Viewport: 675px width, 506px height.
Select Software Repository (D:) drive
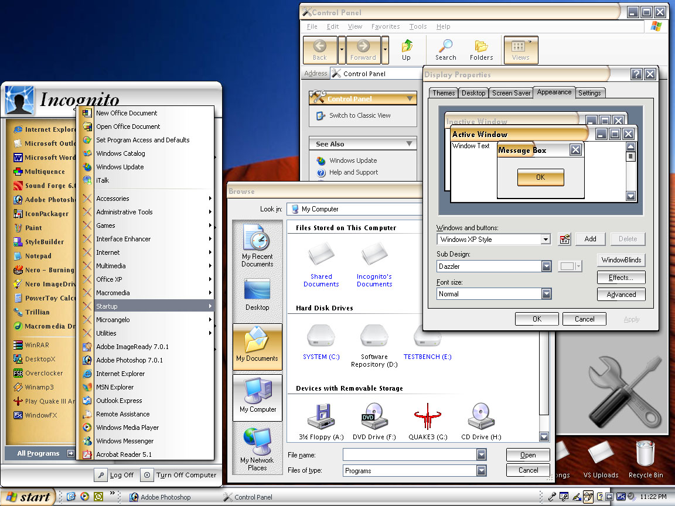coord(374,346)
